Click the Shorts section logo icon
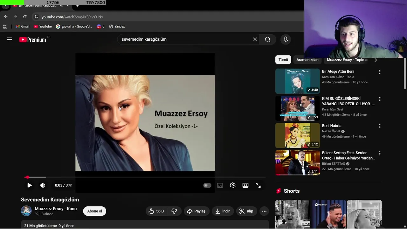This screenshot has width=407, height=229. (279, 191)
